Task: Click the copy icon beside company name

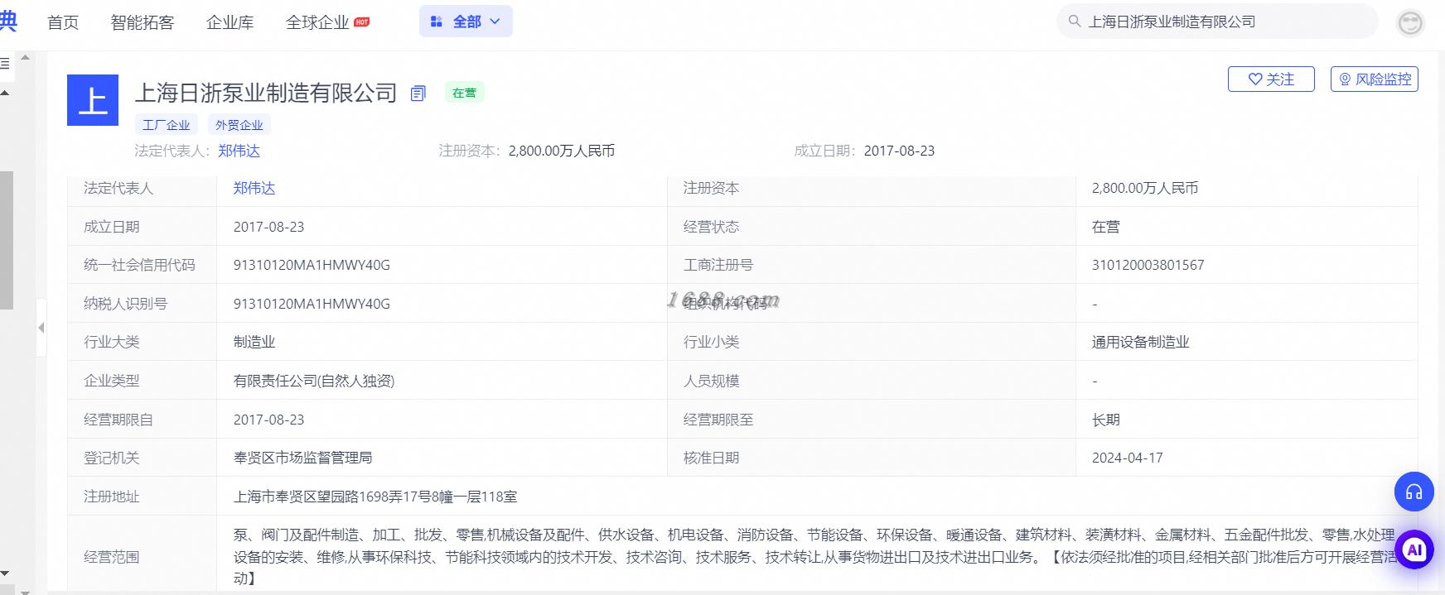Action: [x=418, y=94]
